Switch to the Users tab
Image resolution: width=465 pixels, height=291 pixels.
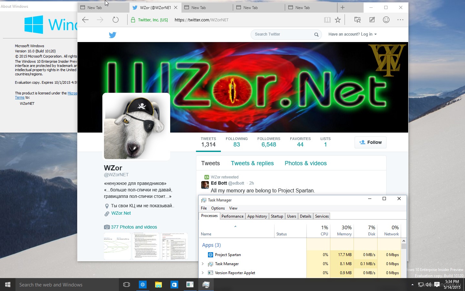(292, 216)
